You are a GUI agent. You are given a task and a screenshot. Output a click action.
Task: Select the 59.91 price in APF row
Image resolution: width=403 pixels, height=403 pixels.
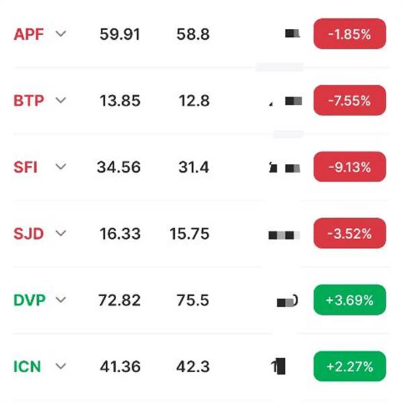[120, 34]
